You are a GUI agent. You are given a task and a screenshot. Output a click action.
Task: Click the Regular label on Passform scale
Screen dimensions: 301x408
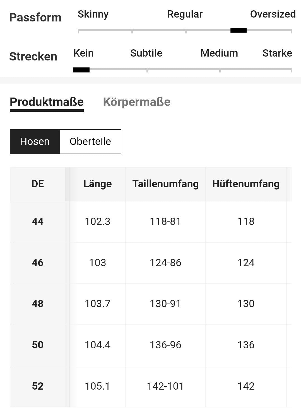[x=185, y=14]
